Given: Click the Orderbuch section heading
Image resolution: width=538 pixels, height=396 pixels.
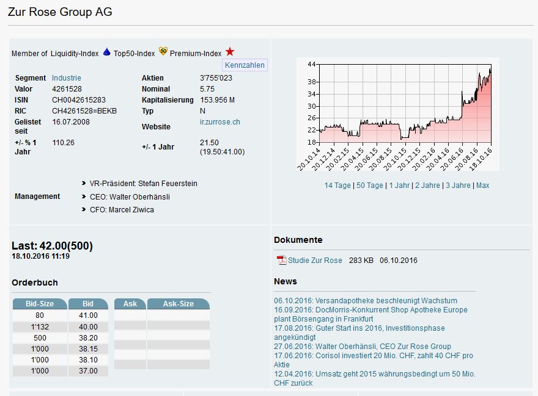Looking at the screenshot, I should click(x=35, y=283).
